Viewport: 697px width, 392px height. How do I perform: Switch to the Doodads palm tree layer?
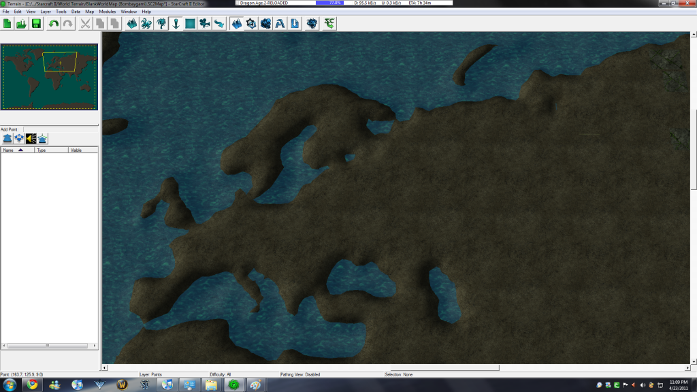click(161, 24)
